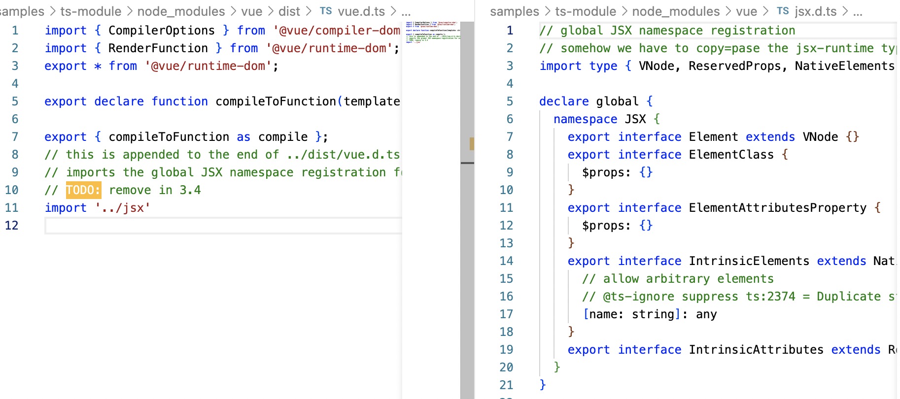This screenshot has height=399, width=900.
Task: Click 'declare global' keyword in jsx.d.ts
Action: point(588,101)
